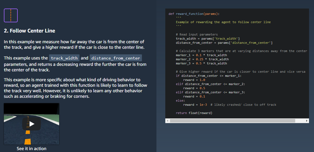
Task: Click the horizontal scrollbar thumb in code panel
Action: 232,121
